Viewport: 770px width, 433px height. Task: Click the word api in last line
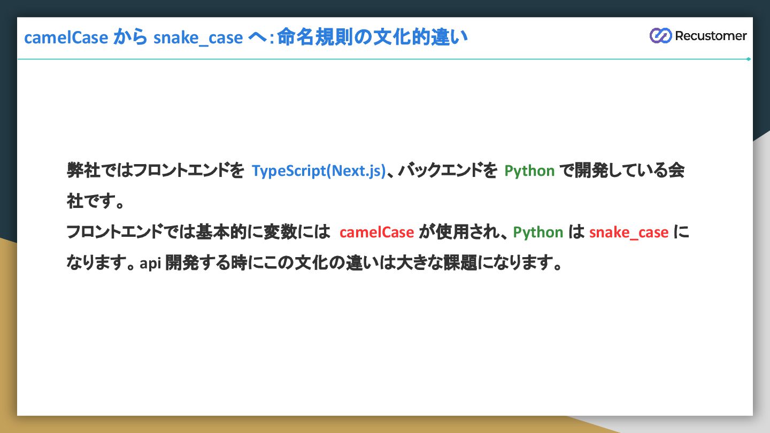150,264
